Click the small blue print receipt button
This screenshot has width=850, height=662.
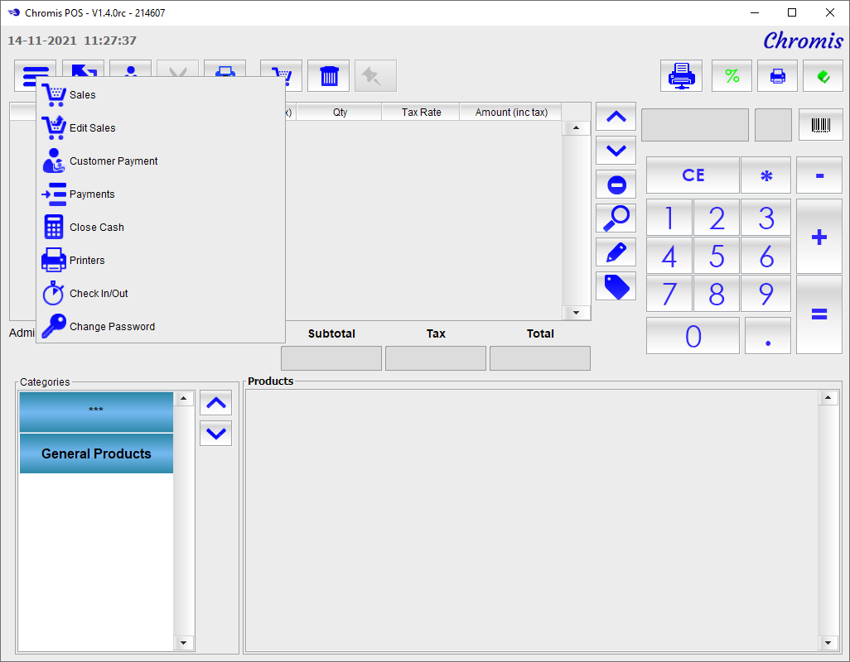pos(777,76)
